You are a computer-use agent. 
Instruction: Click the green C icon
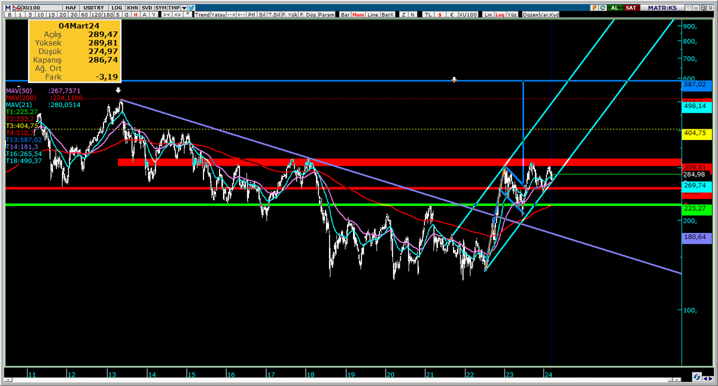603,8
